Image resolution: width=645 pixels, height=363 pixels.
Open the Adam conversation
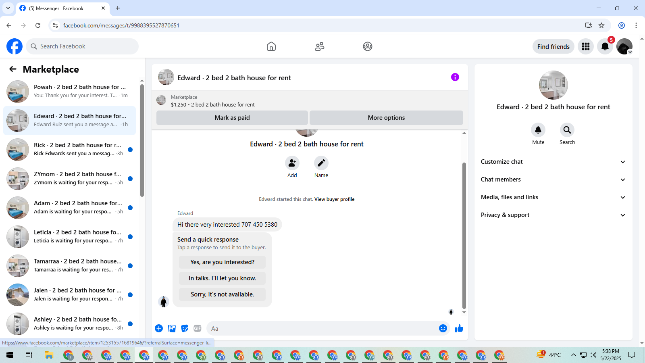point(69,208)
